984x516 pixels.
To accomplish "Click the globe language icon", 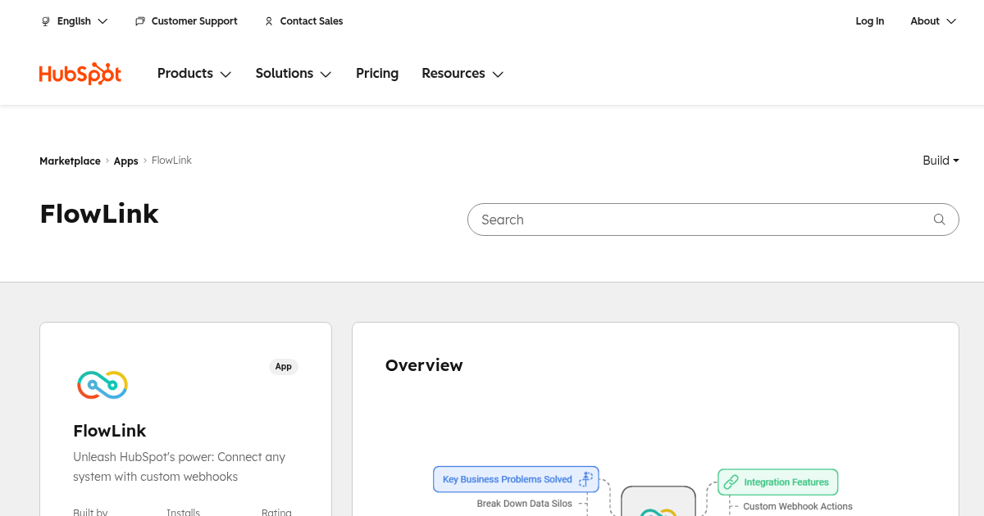I will tap(46, 21).
